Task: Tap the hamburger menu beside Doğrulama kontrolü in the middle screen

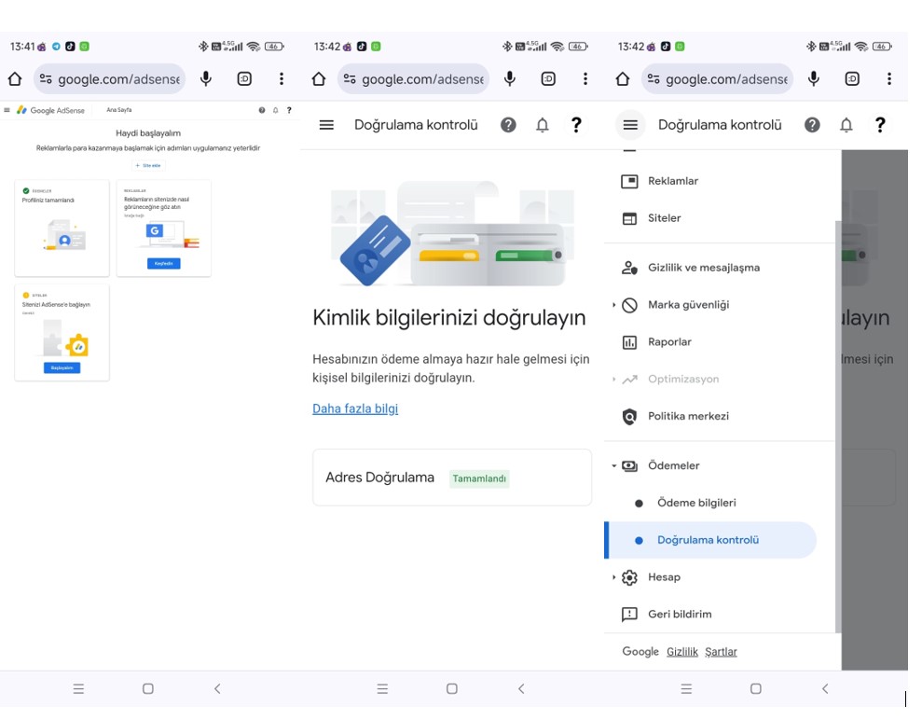Action: (326, 125)
